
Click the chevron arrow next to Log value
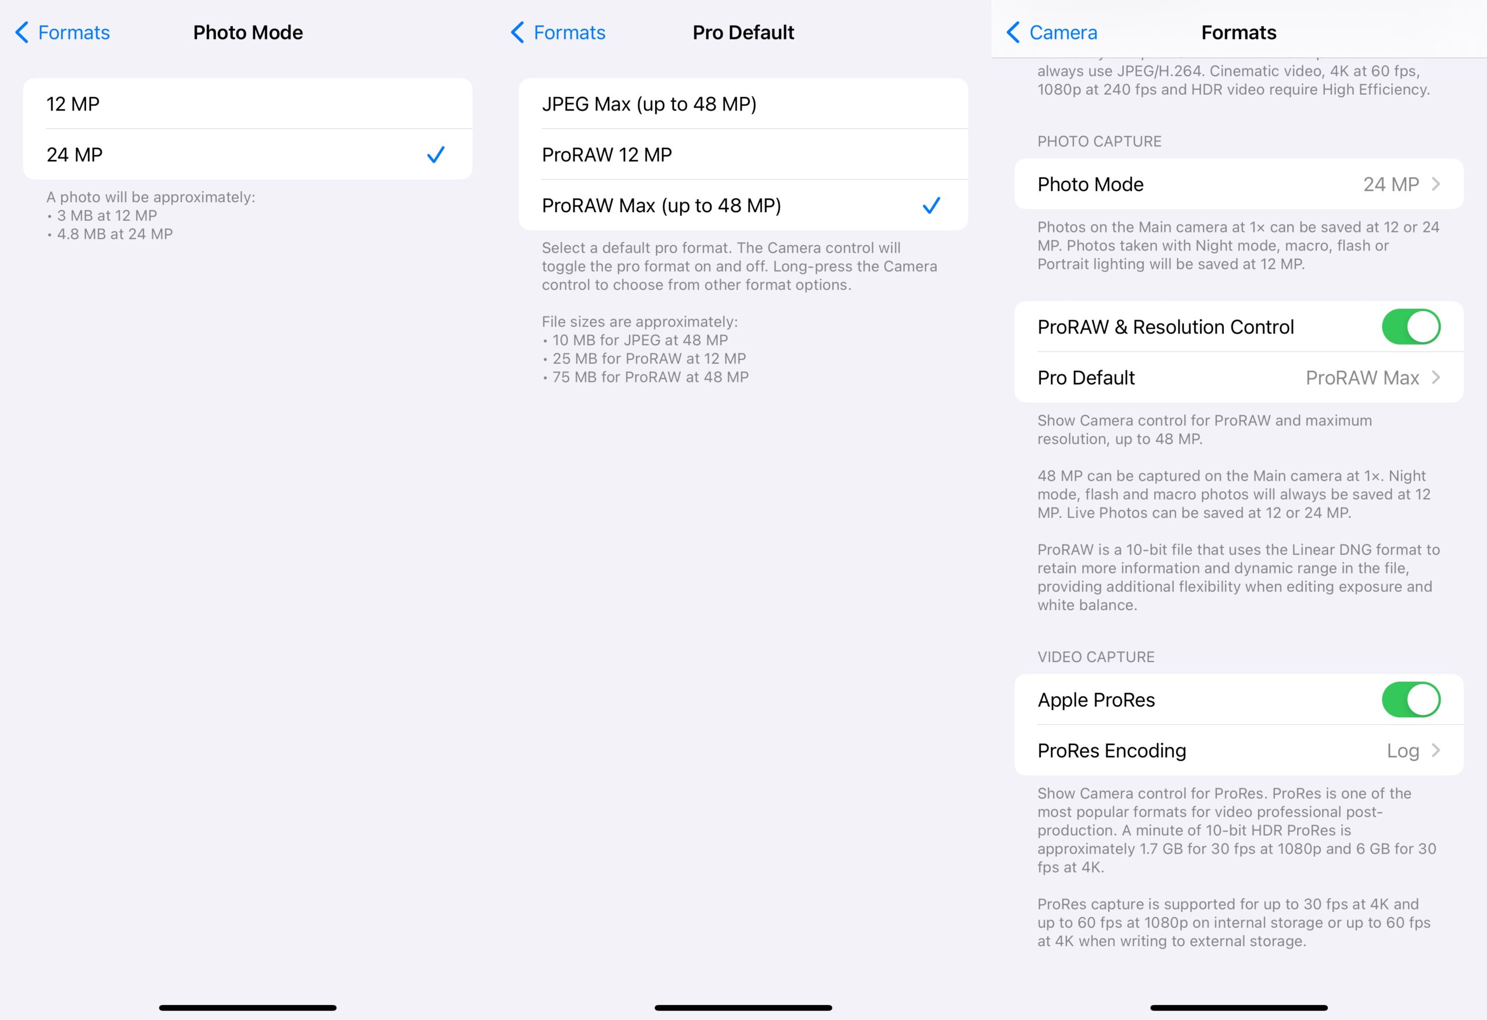point(1436,750)
